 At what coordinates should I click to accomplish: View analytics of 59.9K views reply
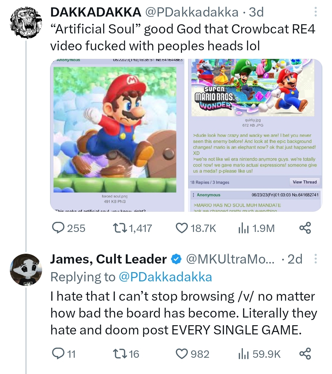click(243, 354)
